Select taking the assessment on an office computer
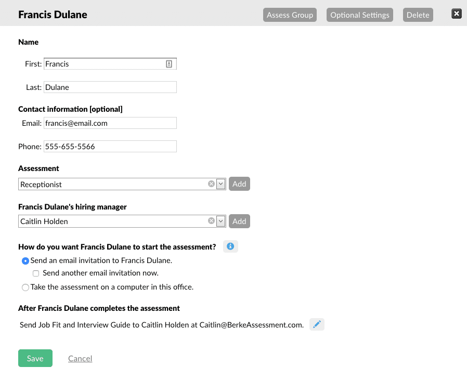This screenshot has width=467, height=380. (x=25, y=287)
